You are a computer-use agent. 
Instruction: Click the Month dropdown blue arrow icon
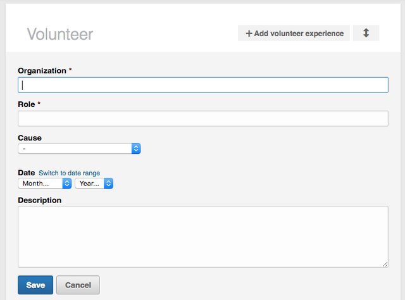pos(66,183)
